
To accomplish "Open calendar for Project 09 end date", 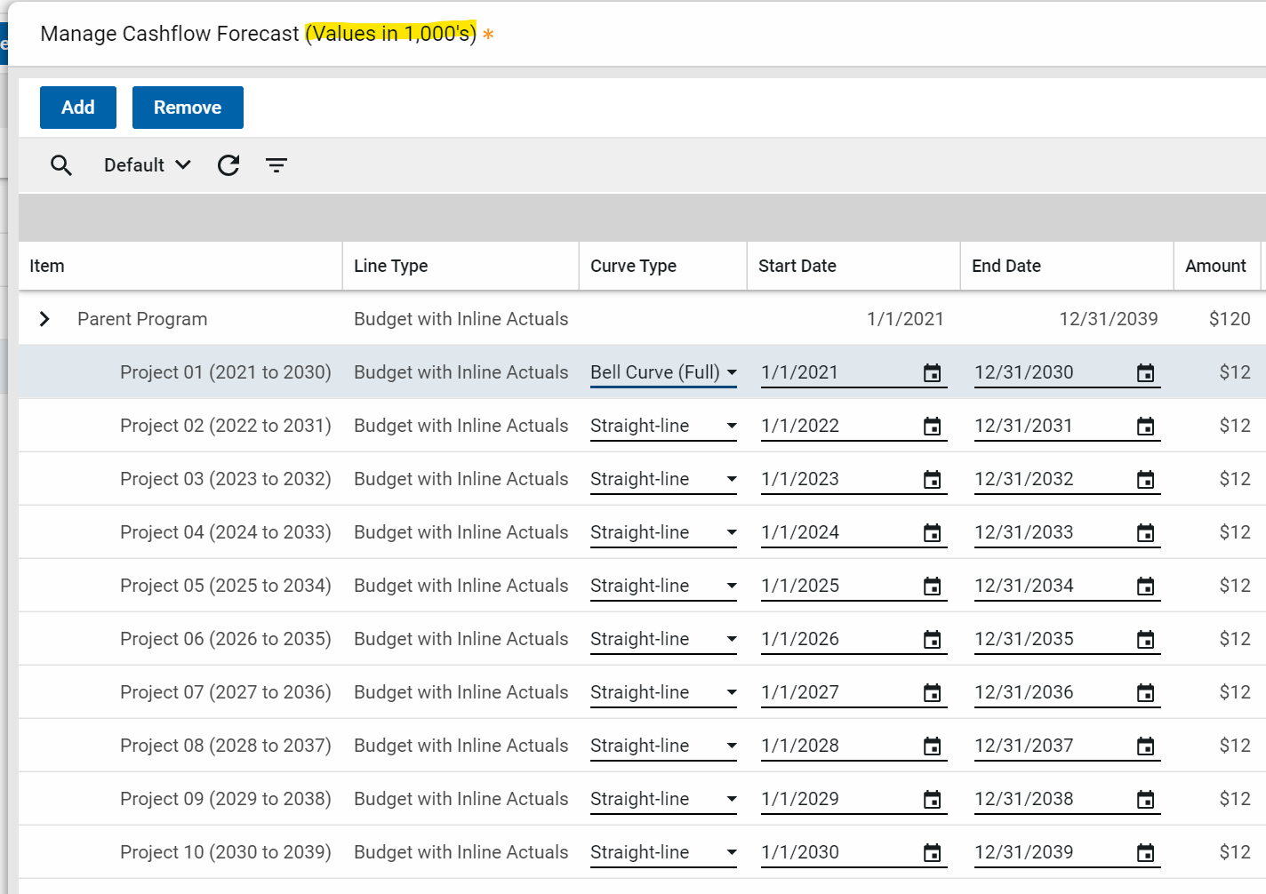I will pyautogui.click(x=1145, y=800).
